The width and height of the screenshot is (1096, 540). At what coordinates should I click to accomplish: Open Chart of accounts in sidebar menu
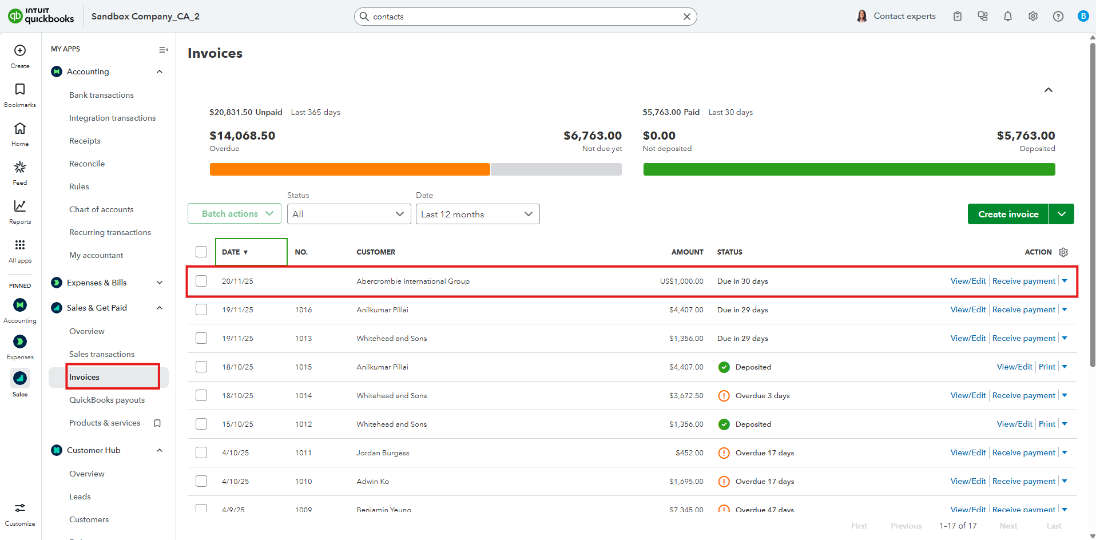click(x=101, y=209)
